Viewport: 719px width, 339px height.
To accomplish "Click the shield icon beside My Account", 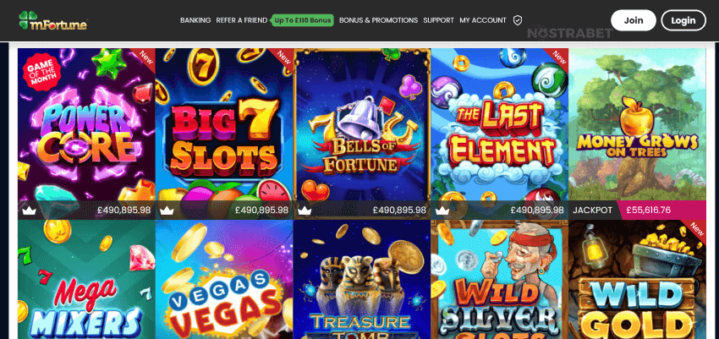I will [518, 20].
